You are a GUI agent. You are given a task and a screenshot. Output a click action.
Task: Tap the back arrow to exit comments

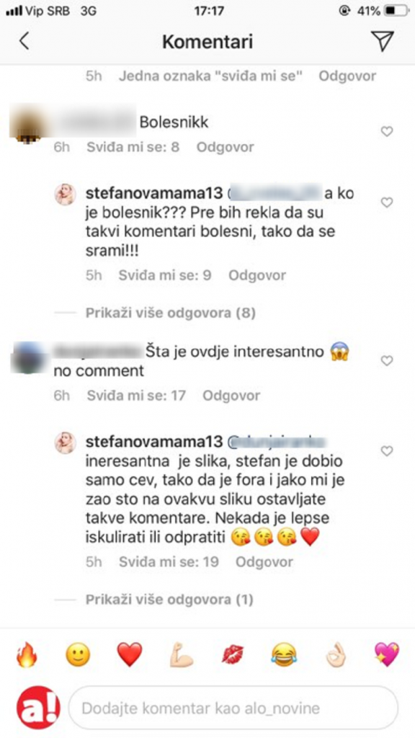point(24,41)
